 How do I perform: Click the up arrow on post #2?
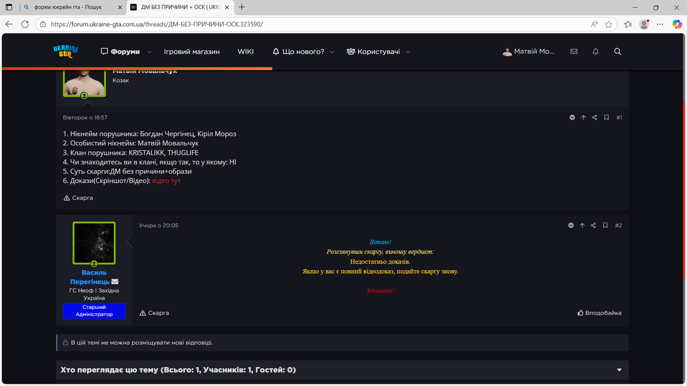pyautogui.click(x=582, y=226)
